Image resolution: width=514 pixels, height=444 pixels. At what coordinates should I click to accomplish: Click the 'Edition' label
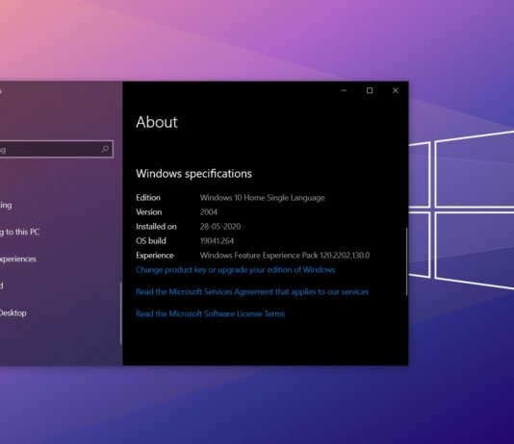[148, 198]
